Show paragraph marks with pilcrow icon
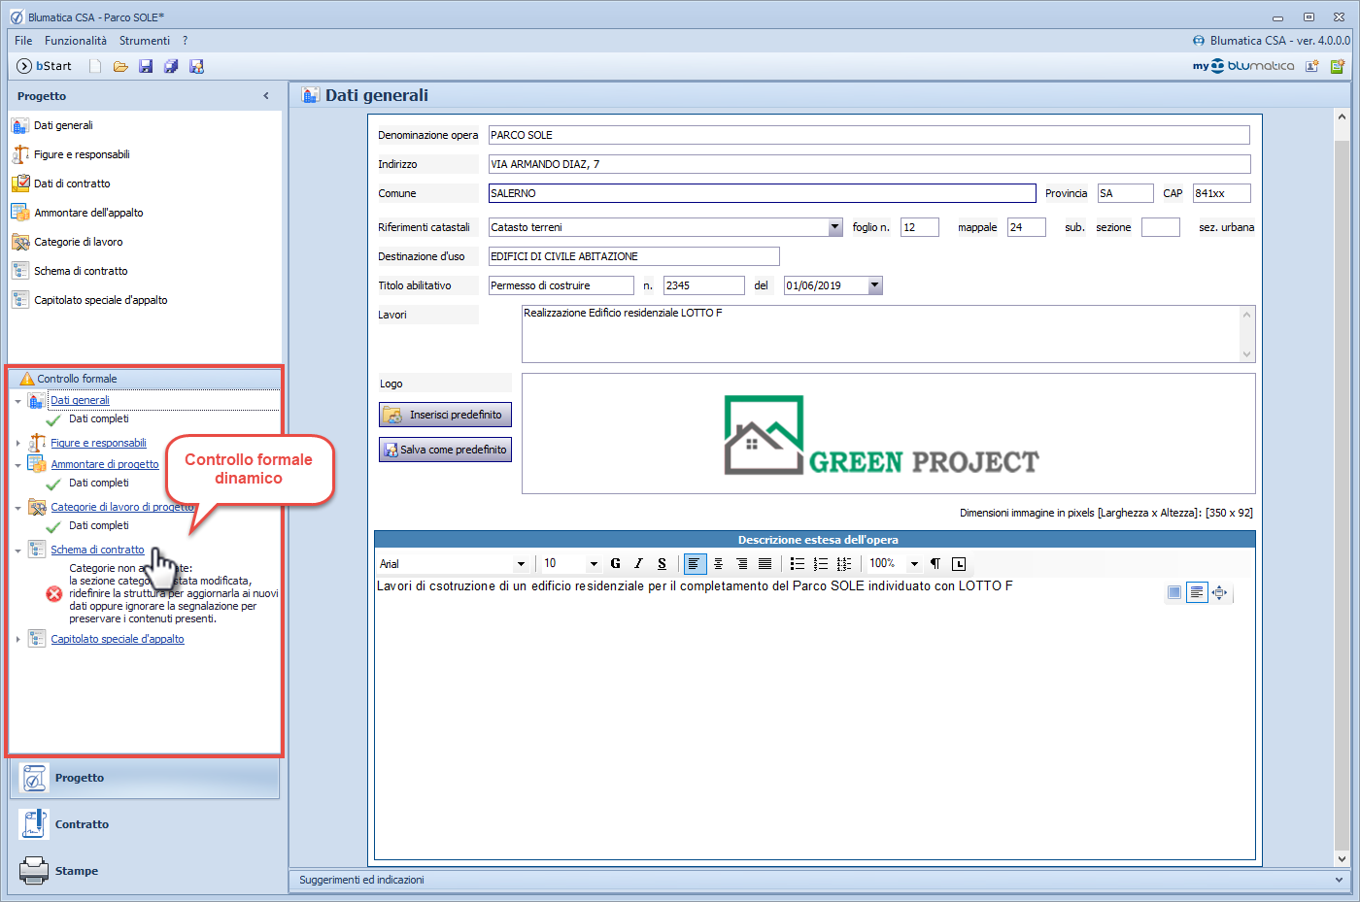This screenshot has width=1360, height=902. click(935, 563)
